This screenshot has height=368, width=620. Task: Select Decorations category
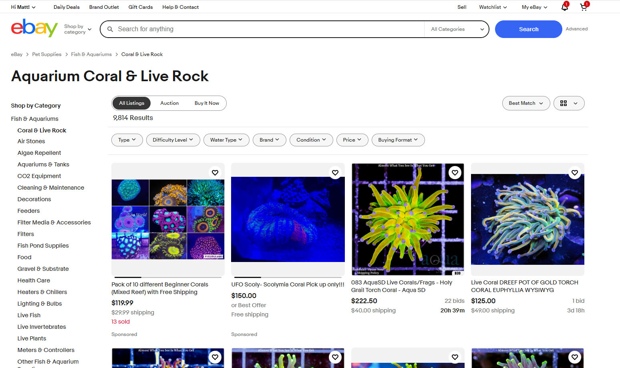[x=34, y=199]
